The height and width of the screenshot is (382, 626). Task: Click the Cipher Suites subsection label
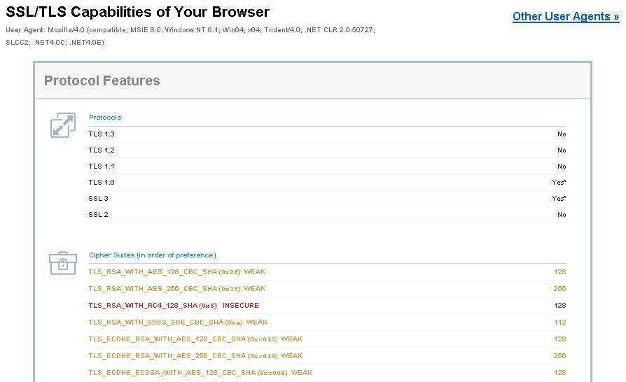(x=152, y=255)
